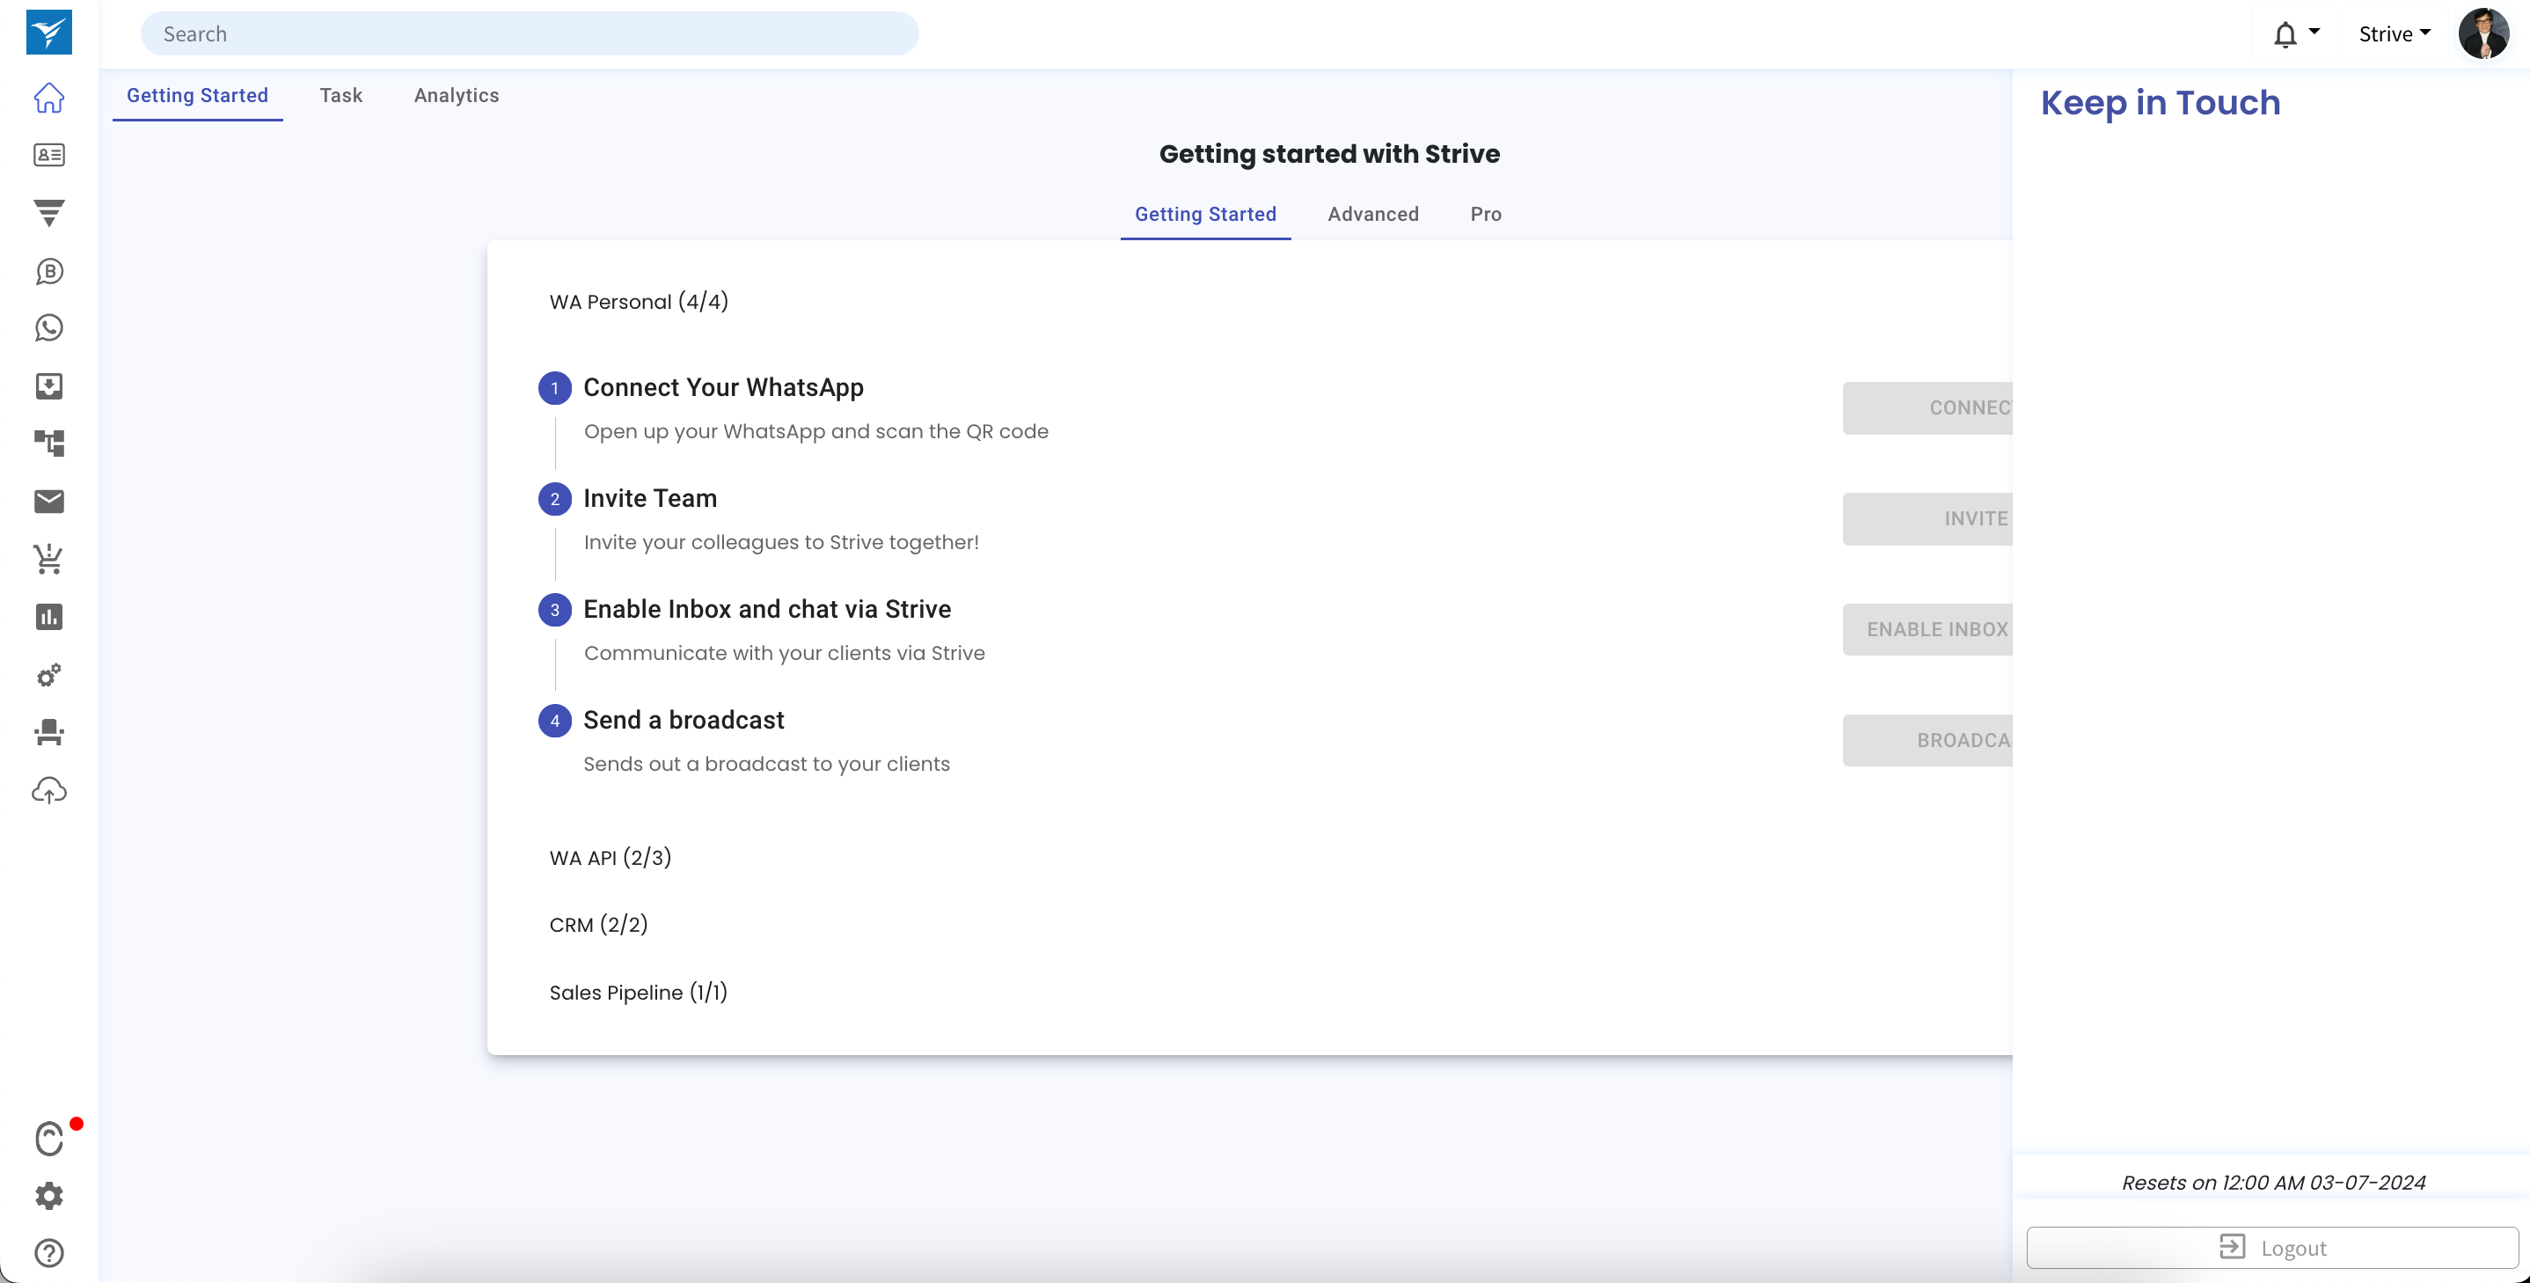Screen dimensions: 2530x1283
Task: Expand the Sales Pipeline (1/1) section
Action: [639, 993]
